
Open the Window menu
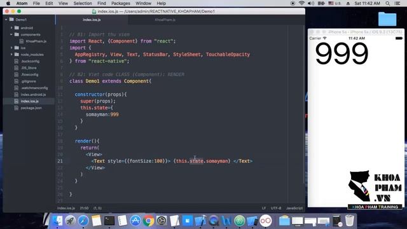point(143,3)
